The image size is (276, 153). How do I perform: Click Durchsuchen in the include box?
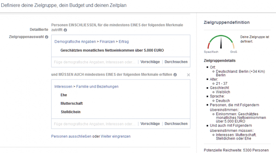point(176,62)
